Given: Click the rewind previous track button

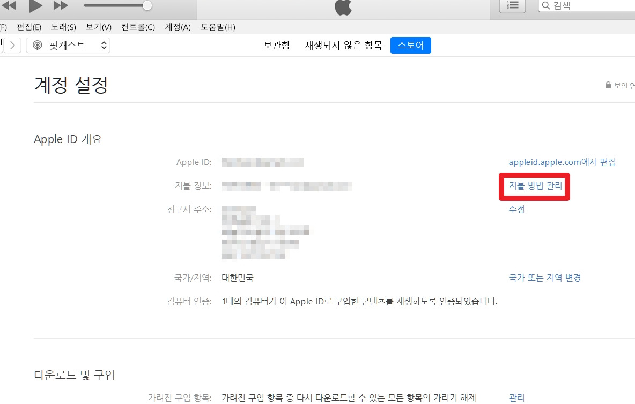Looking at the screenshot, I should point(9,5).
